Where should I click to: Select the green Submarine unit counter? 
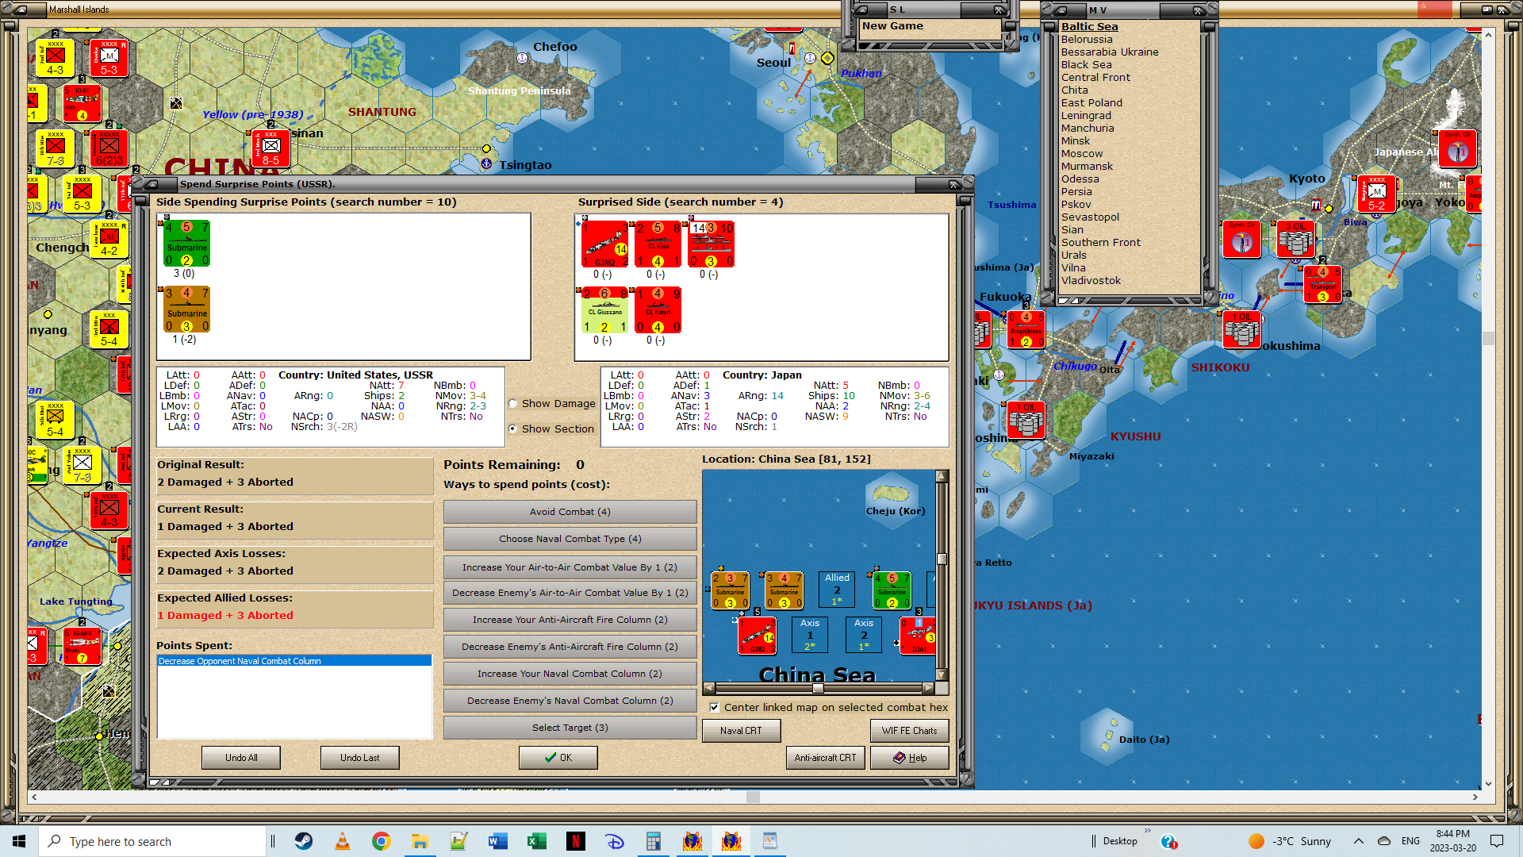tap(186, 244)
